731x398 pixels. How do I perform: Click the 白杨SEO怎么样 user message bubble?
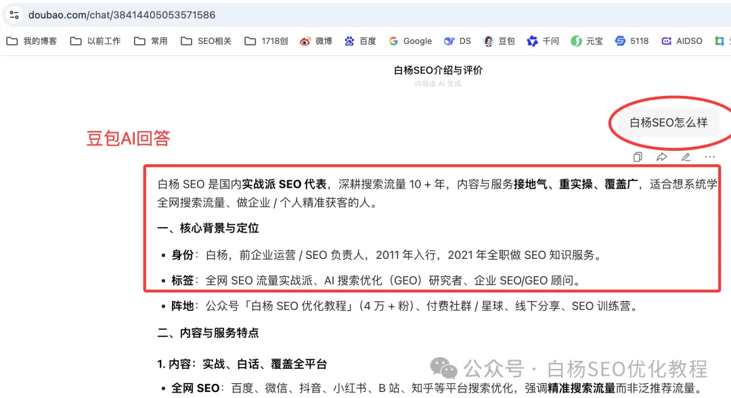668,122
